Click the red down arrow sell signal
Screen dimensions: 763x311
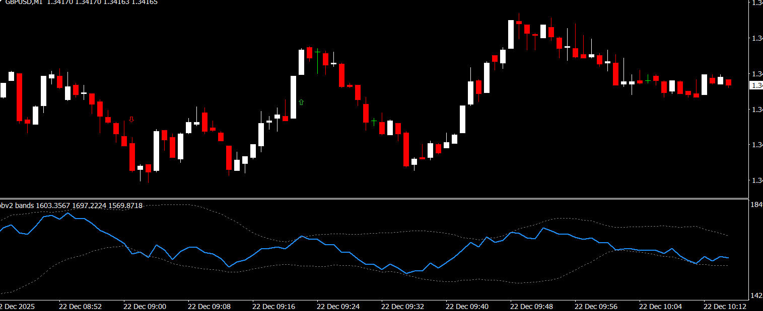click(131, 120)
